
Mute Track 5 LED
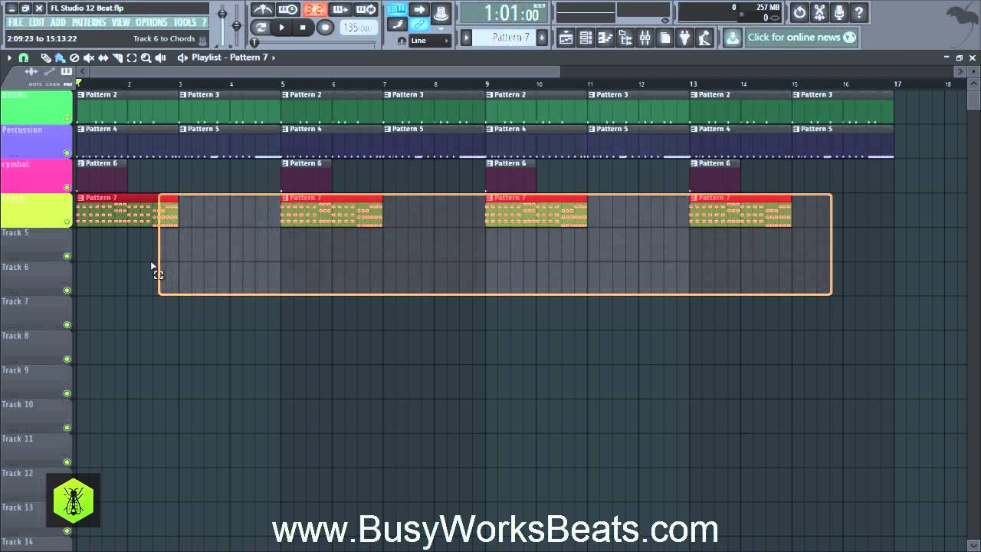tap(67, 256)
